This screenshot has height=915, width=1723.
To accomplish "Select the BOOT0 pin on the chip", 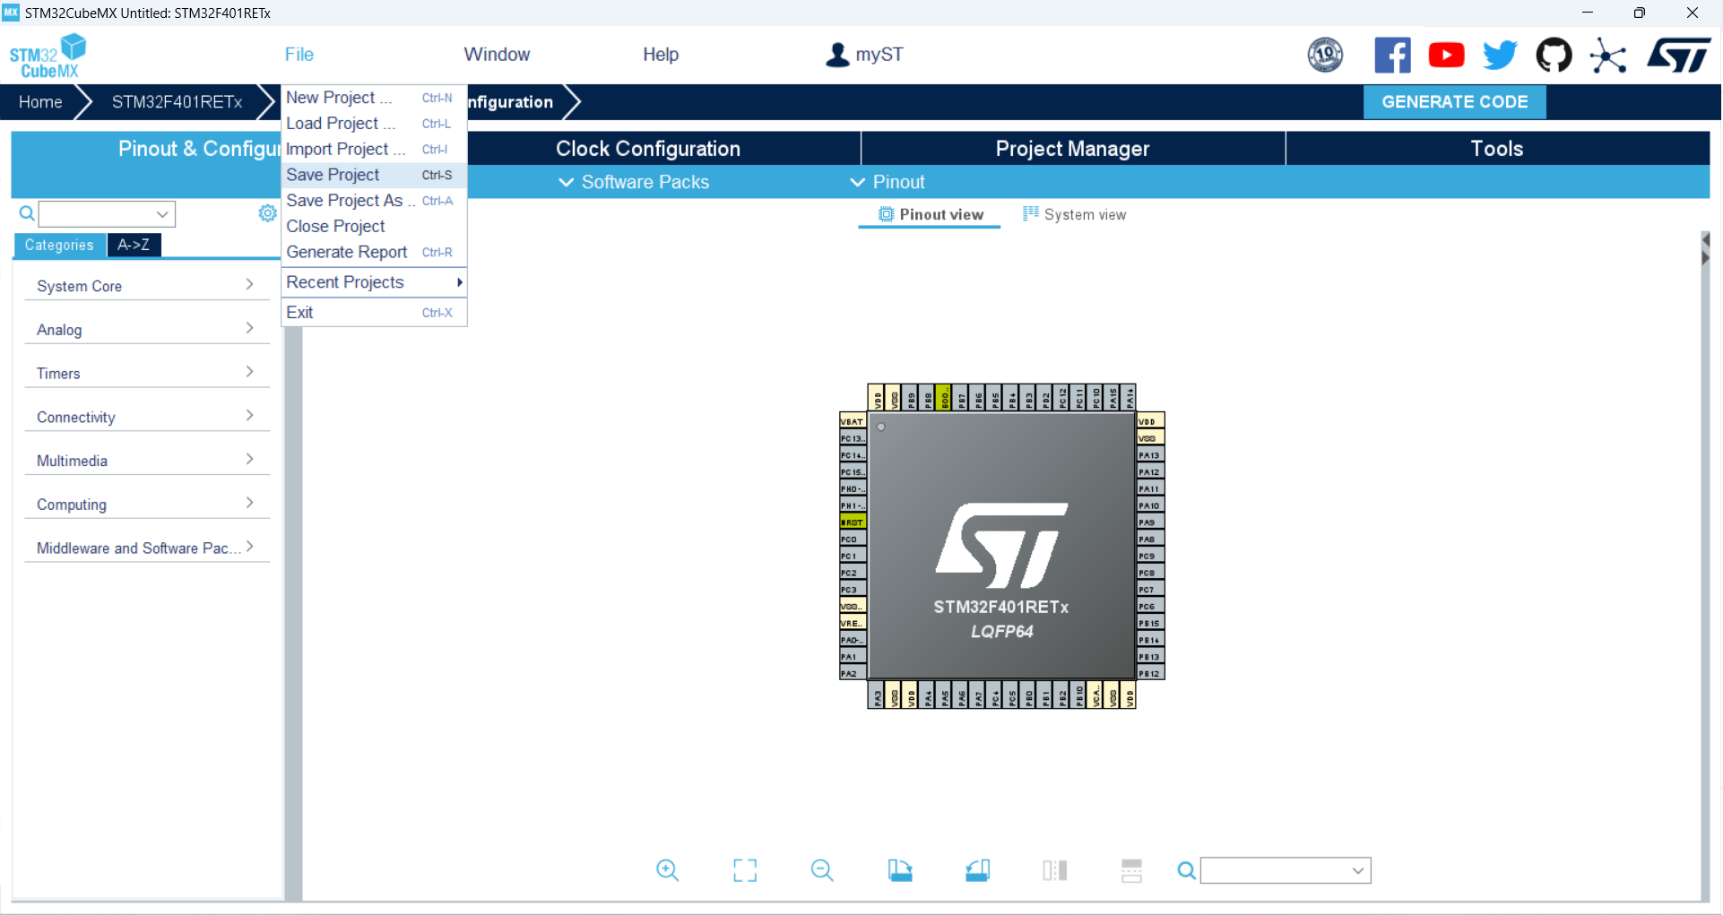I will tap(944, 397).
